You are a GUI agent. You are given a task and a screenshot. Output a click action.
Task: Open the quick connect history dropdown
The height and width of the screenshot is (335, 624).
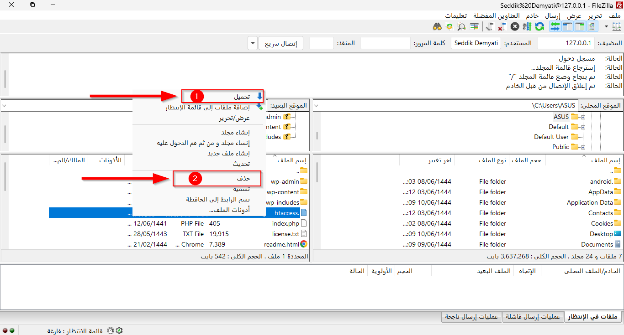point(253,44)
